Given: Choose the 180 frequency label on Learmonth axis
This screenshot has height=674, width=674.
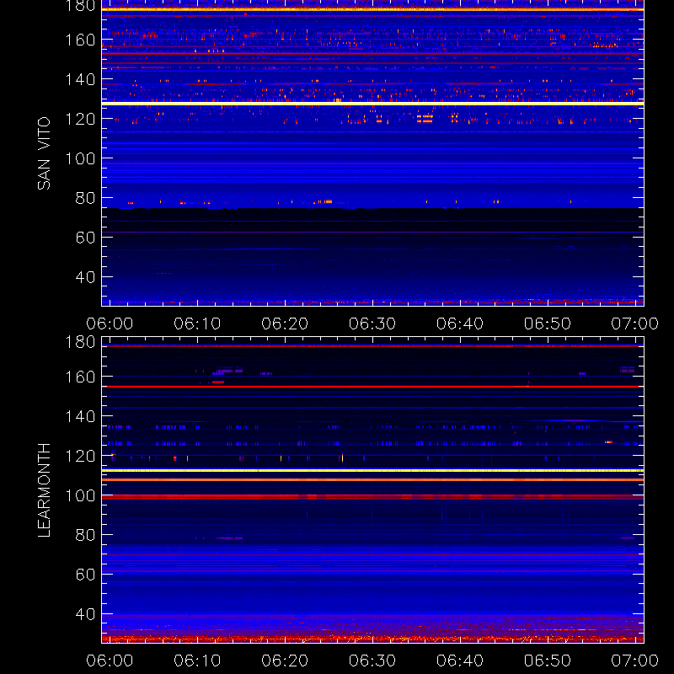Looking at the screenshot, I should tap(80, 342).
